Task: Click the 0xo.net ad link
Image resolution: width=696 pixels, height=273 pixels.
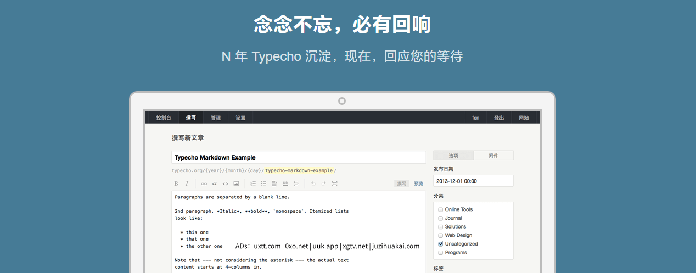Action: [x=296, y=247]
